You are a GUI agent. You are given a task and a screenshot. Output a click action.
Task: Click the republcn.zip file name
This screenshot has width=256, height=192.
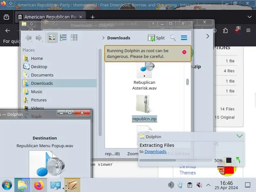144,119
